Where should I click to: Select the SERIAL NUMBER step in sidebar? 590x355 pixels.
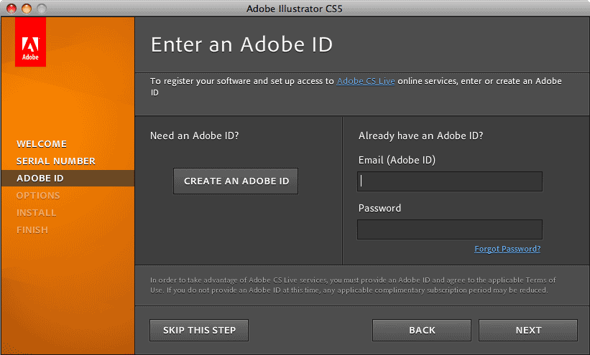tap(55, 161)
